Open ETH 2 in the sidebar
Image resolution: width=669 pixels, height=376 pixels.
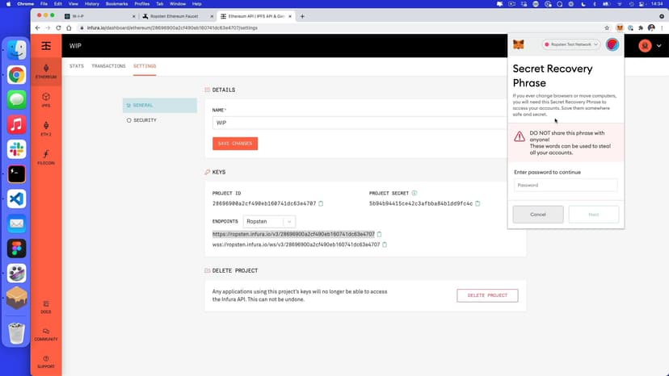(46, 128)
